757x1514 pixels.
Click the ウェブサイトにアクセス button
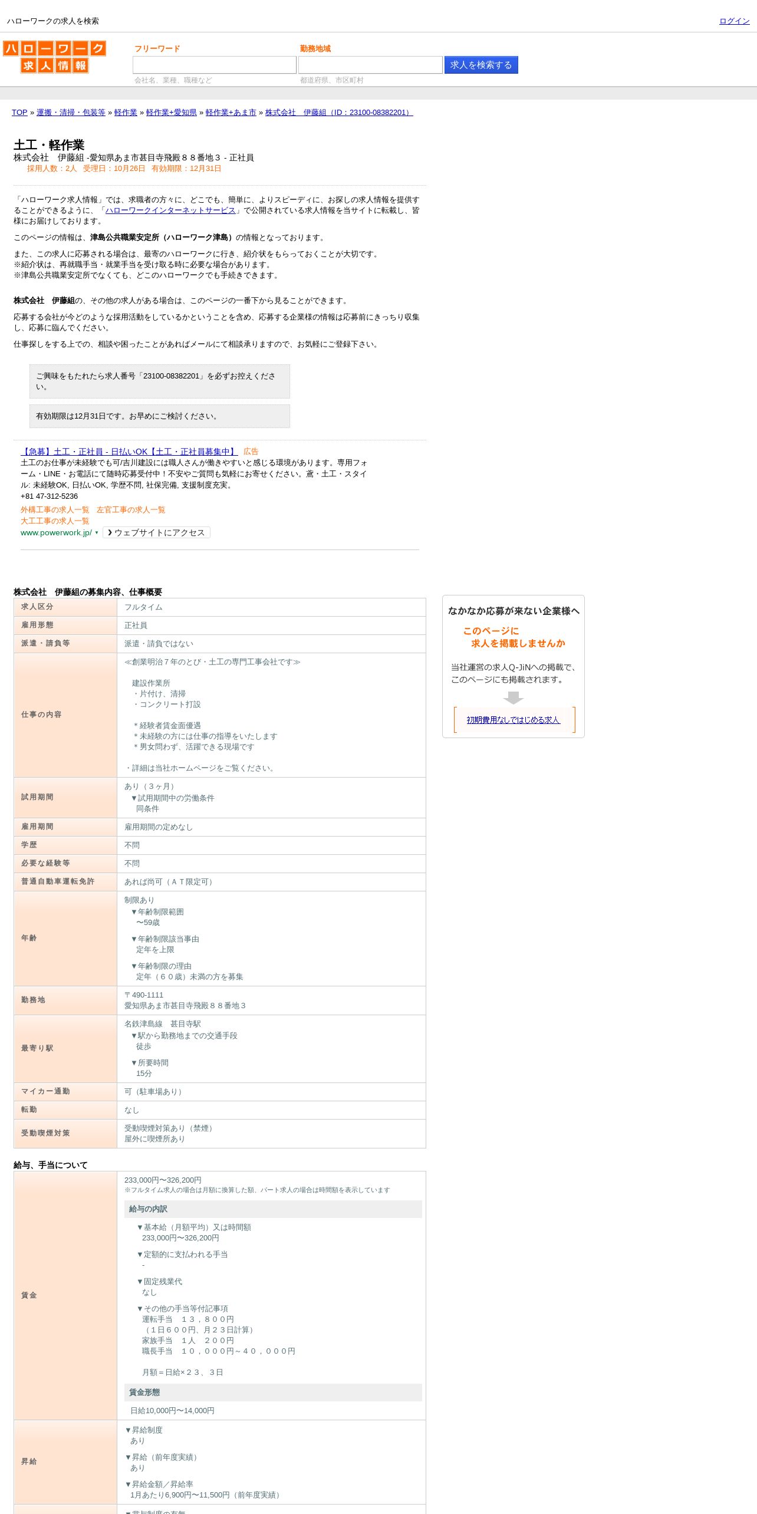click(x=156, y=533)
